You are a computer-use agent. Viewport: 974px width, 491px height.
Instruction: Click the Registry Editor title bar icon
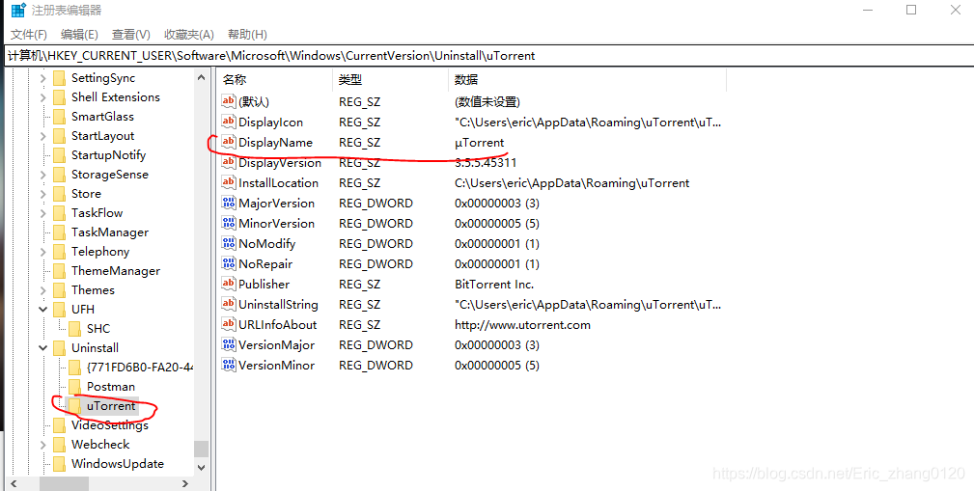[18, 10]
